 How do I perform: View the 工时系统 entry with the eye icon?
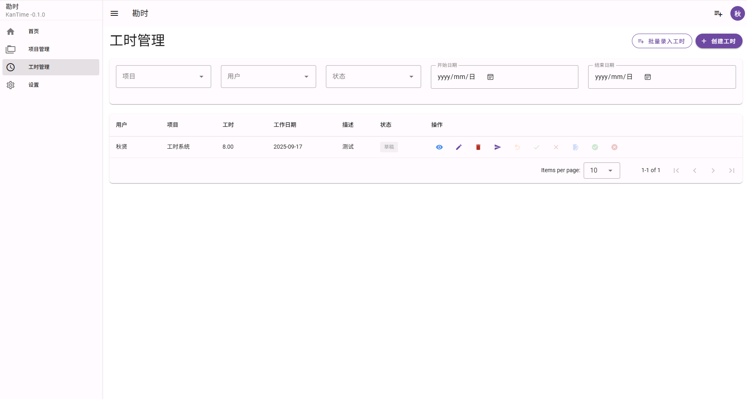(439, 147)
